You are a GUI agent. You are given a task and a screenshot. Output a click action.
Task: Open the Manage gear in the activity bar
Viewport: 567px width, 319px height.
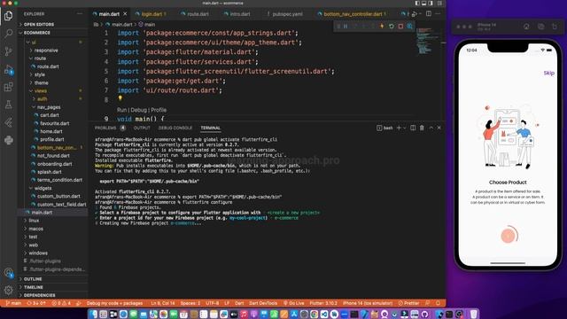8,290
